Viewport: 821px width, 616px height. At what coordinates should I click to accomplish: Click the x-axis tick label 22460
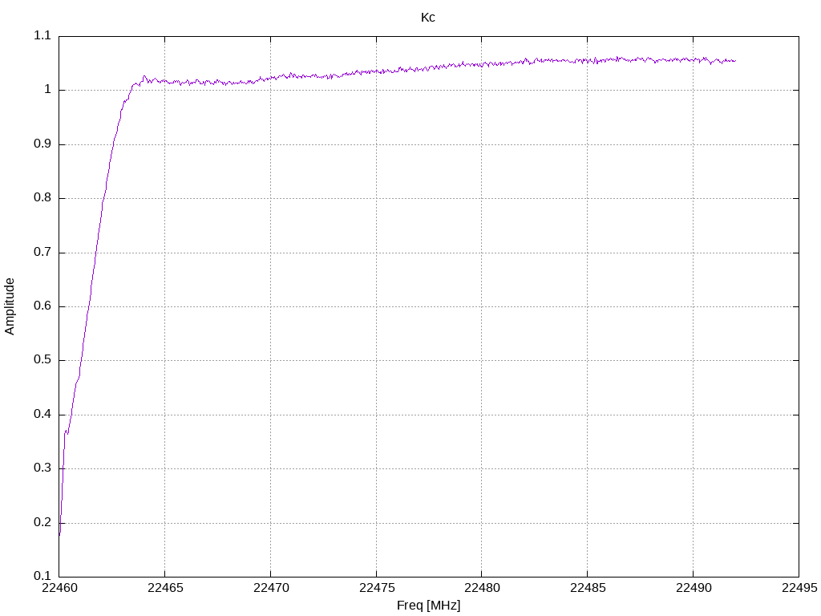click(x=59, y=588)
